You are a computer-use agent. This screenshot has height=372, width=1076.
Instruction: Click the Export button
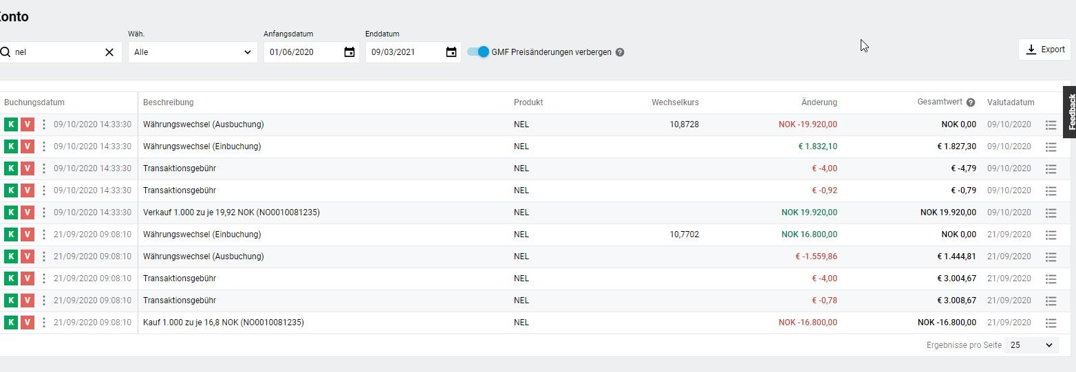1044,50
